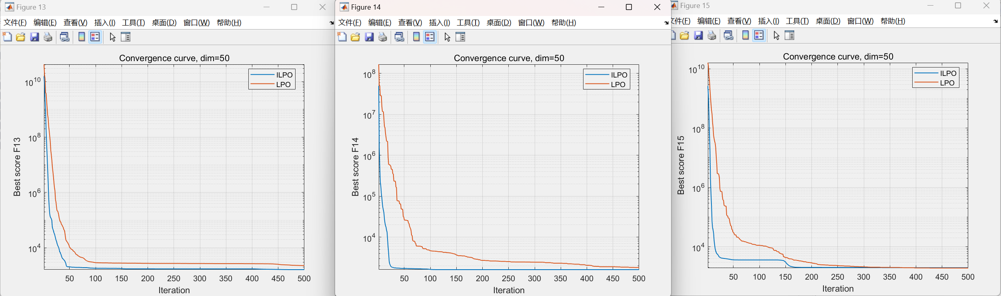
Task: Click 'Best score F13' axis label
Action: (x=17, y=167)
